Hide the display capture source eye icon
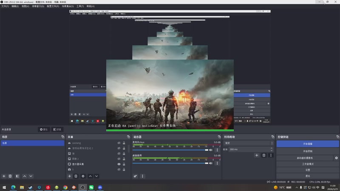 pos(119,164)
